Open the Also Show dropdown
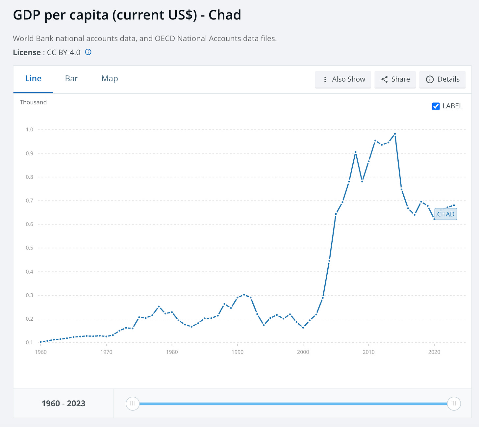The width and height of the screenshot is (479, 427). tap(343, 79)
